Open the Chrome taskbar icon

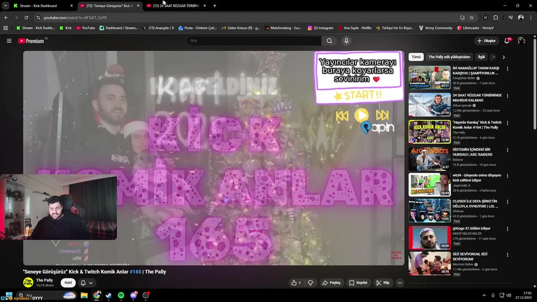[96, 295]
